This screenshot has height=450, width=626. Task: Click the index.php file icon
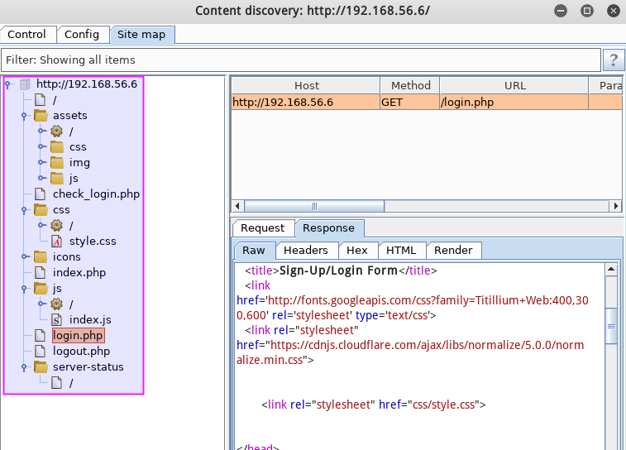point(40,272)
